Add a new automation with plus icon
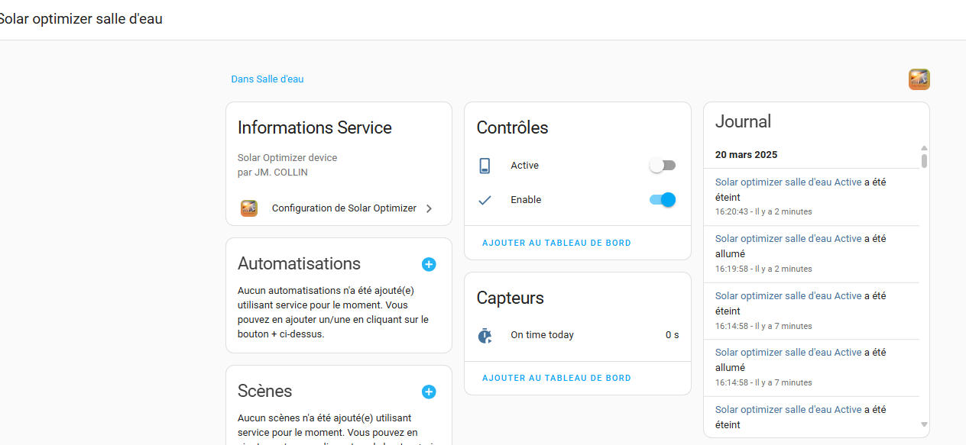 [x=429, y=264]
